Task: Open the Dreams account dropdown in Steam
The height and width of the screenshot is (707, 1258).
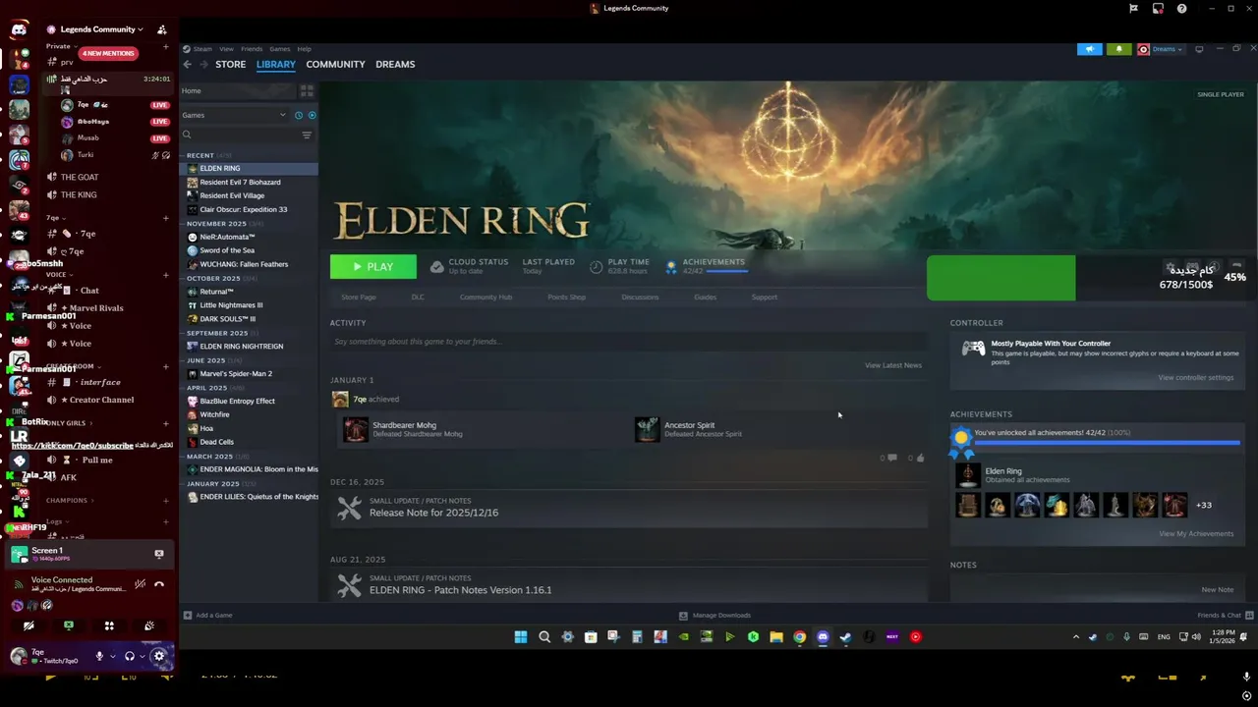Action: (x=1161, y=49)
